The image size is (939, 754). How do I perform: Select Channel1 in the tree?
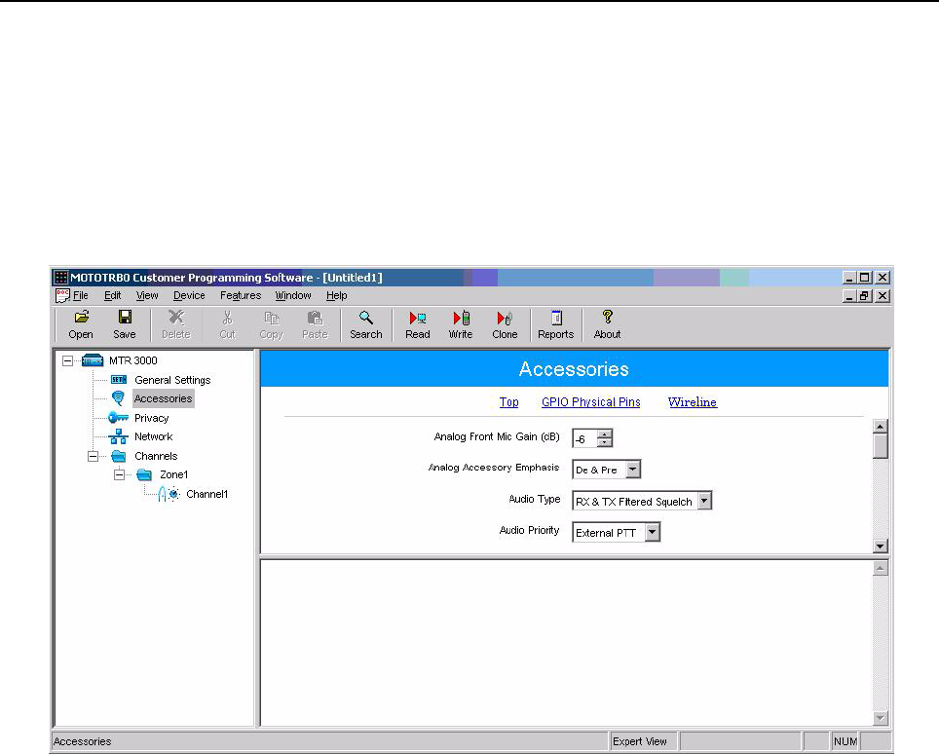207,494
